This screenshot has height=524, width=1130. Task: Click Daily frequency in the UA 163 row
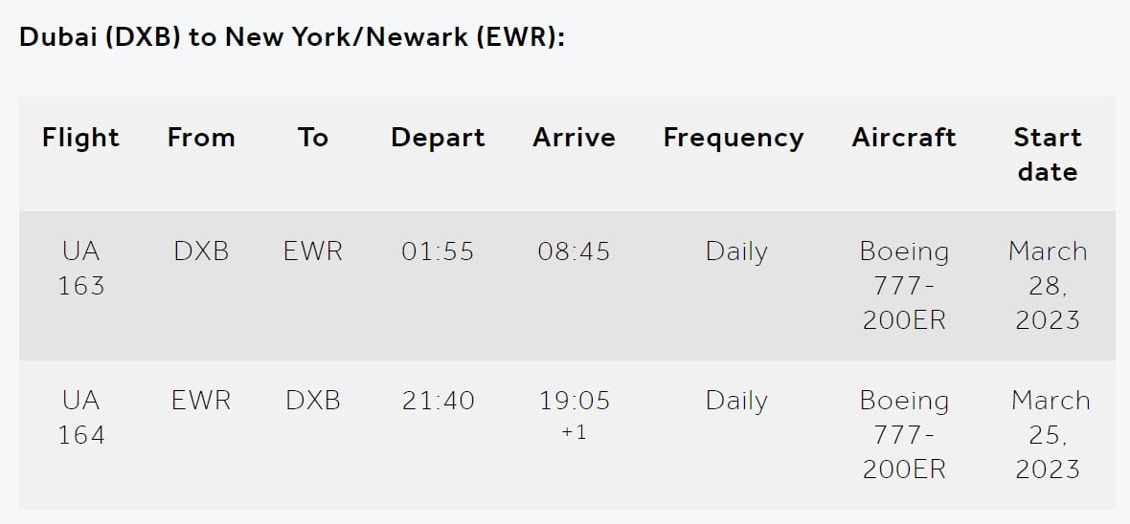click(735, 252)
